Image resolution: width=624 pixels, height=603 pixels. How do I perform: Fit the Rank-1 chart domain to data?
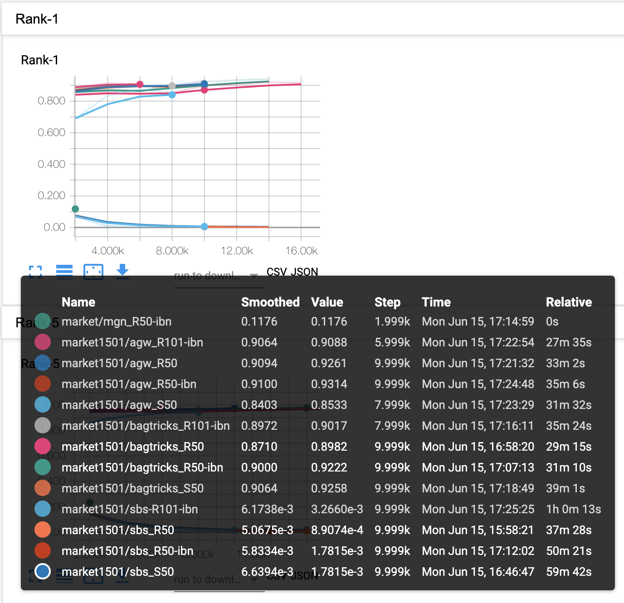click(93, 272)
